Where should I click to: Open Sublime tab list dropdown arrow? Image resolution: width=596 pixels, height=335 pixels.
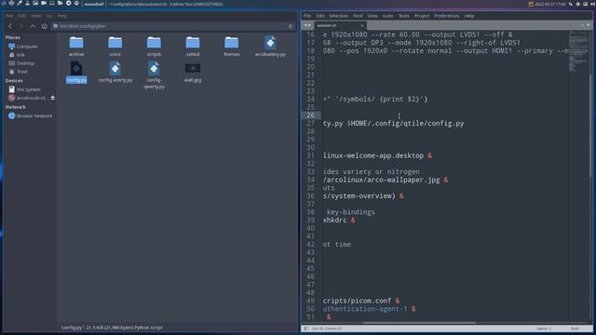[588, 25]
